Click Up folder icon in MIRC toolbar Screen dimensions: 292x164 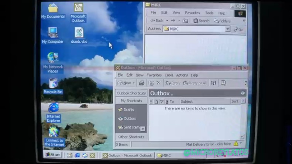(x=185, y=21)
